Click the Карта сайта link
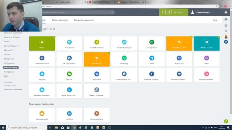 [x=8, y=82]
